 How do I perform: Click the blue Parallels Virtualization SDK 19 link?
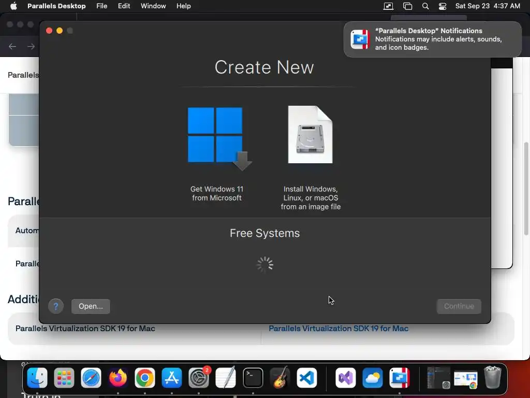[338, 328]
